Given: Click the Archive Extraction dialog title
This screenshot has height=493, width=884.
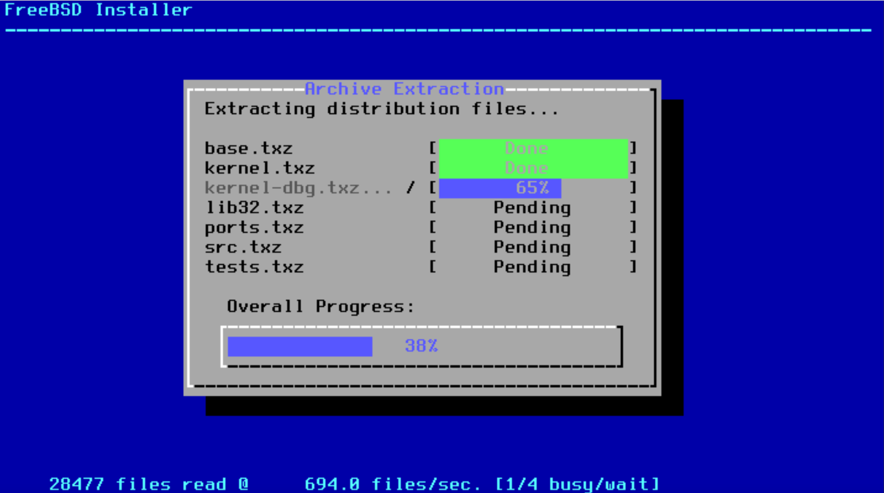Looking at the screenshot, I should 404,89.
